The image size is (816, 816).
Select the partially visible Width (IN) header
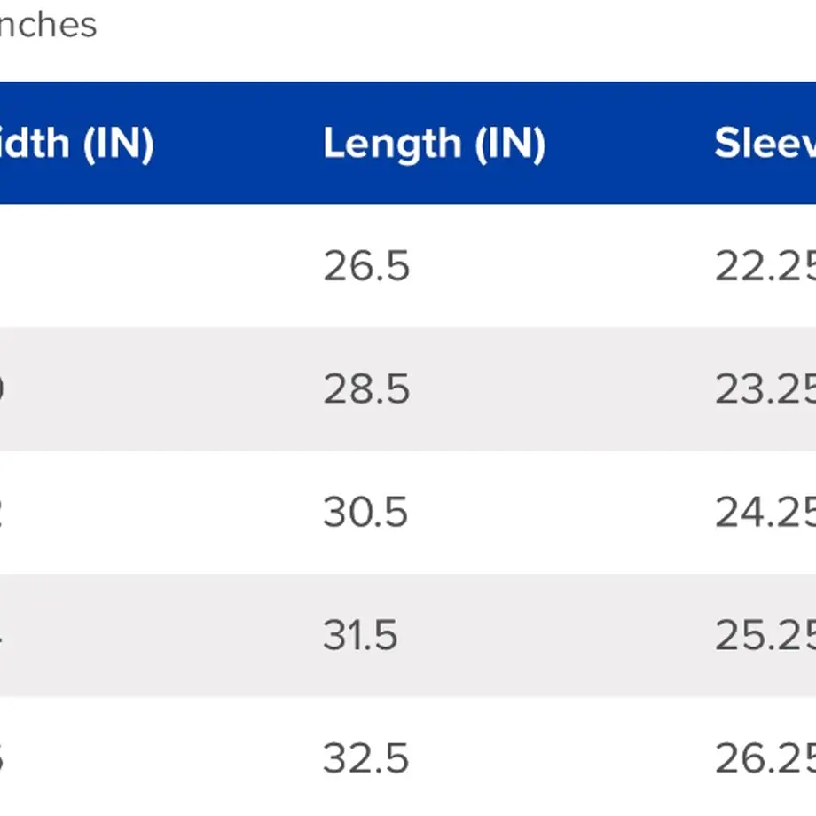(x=77, y=144)
